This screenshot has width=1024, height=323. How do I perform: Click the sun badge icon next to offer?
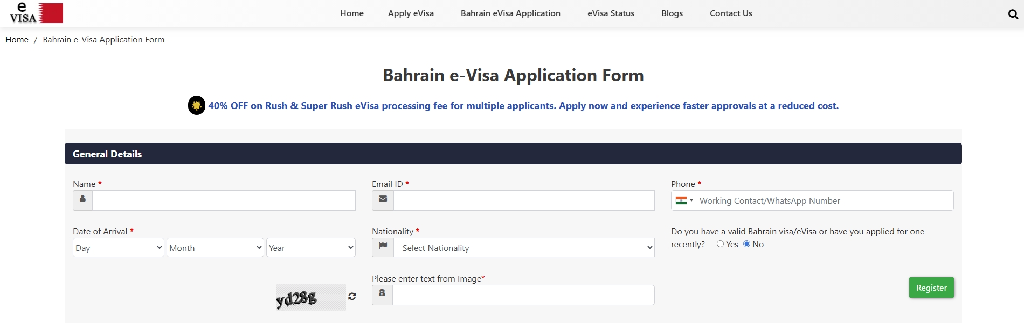[x=197, y=105]
